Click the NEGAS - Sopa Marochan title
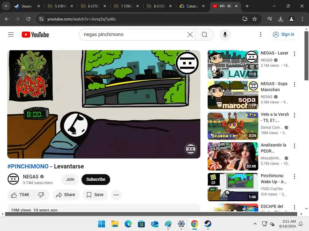The image size is (309, 231). coord(274,87)
